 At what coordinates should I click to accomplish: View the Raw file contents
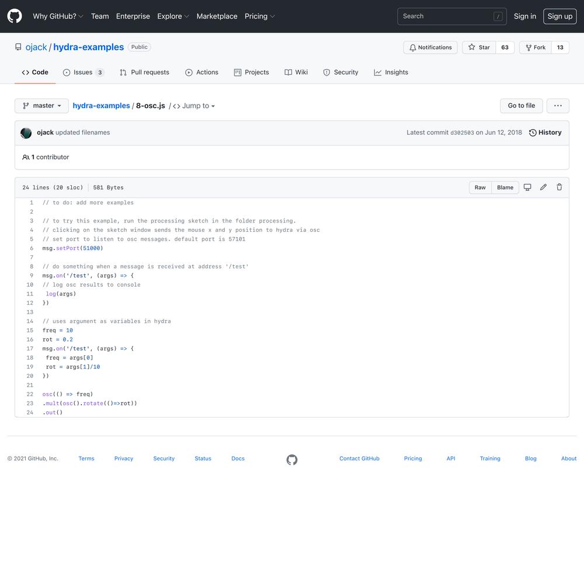(480, 187)
